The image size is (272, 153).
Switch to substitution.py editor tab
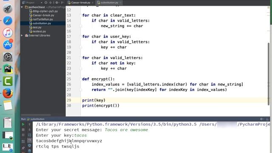(109, 3)
